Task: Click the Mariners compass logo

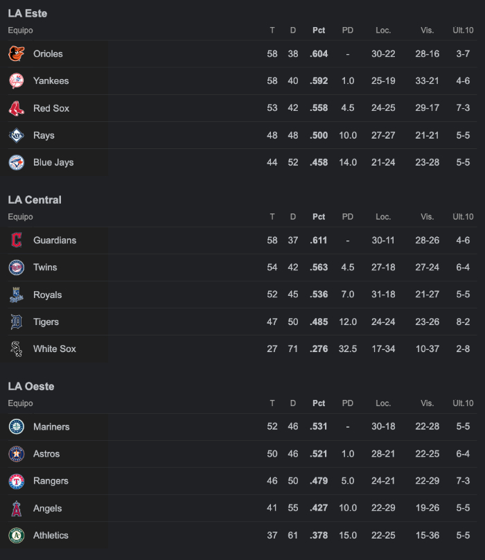Action: (17, 426)
